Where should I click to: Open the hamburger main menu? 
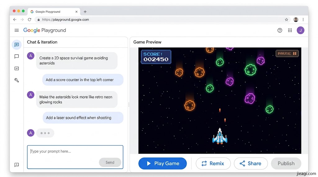pos(17,30)
